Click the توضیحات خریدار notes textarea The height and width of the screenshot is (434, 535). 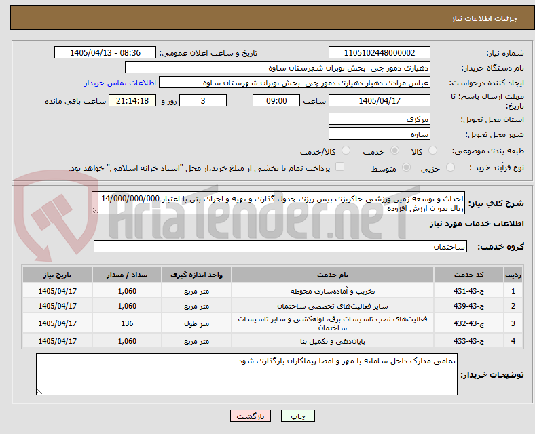[246, 374]
